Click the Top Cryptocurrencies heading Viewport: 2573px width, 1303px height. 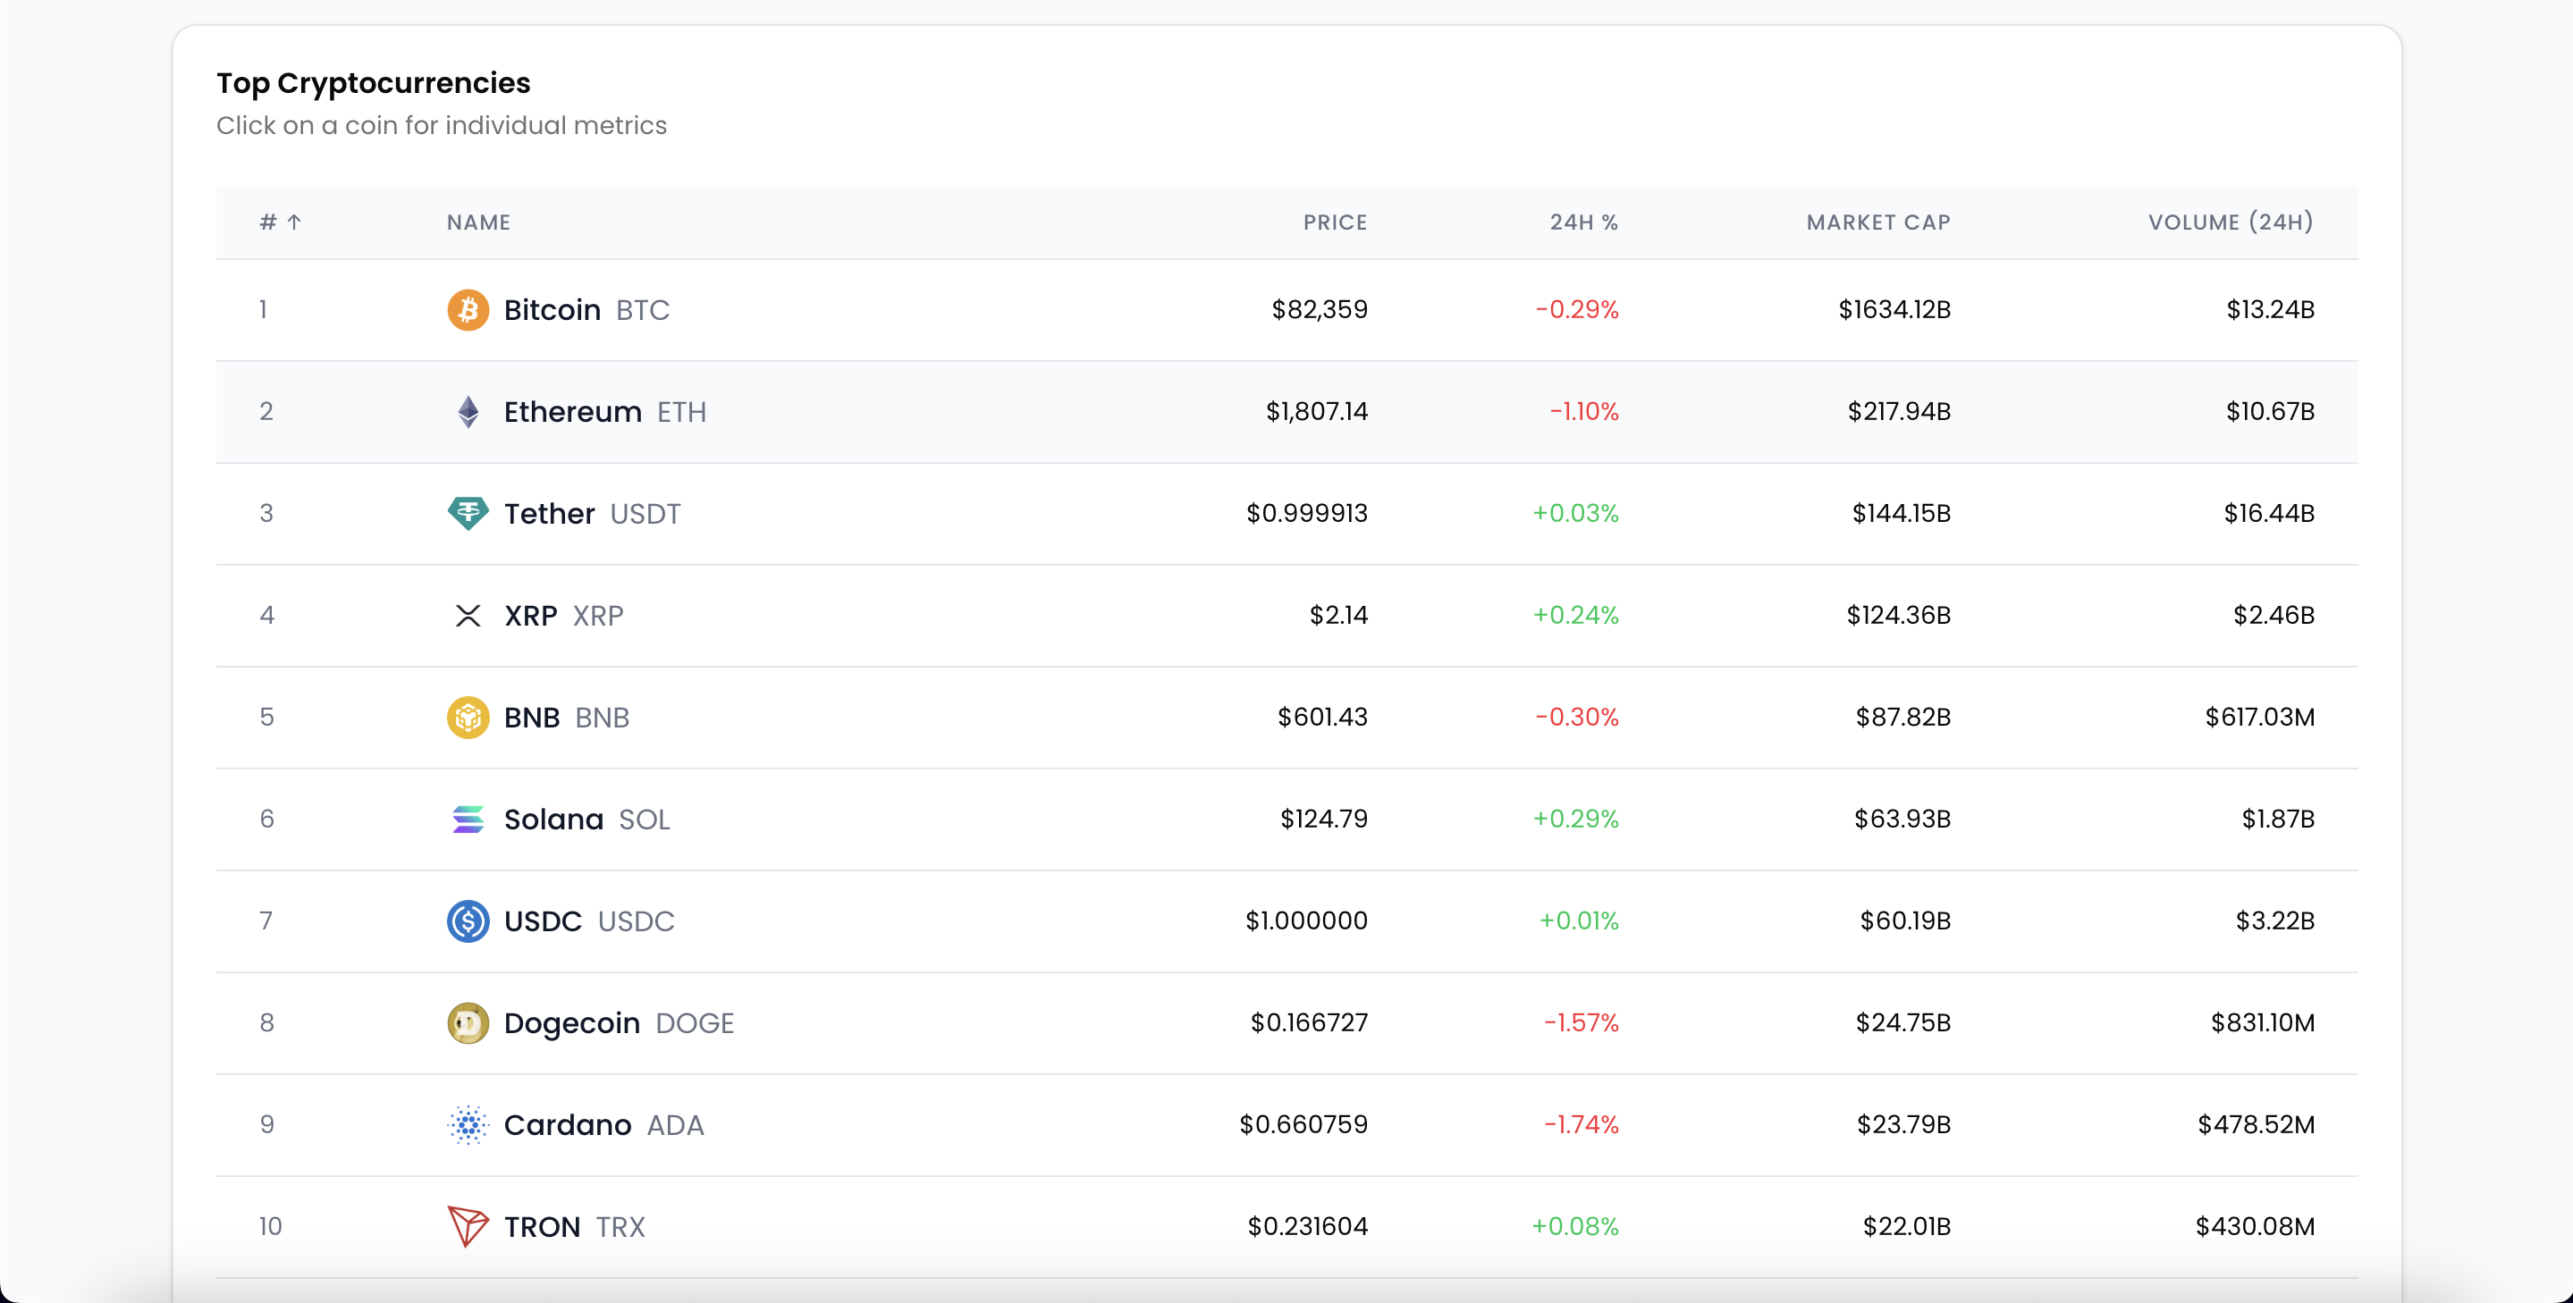pyautogui.click(x=374, y=84)
